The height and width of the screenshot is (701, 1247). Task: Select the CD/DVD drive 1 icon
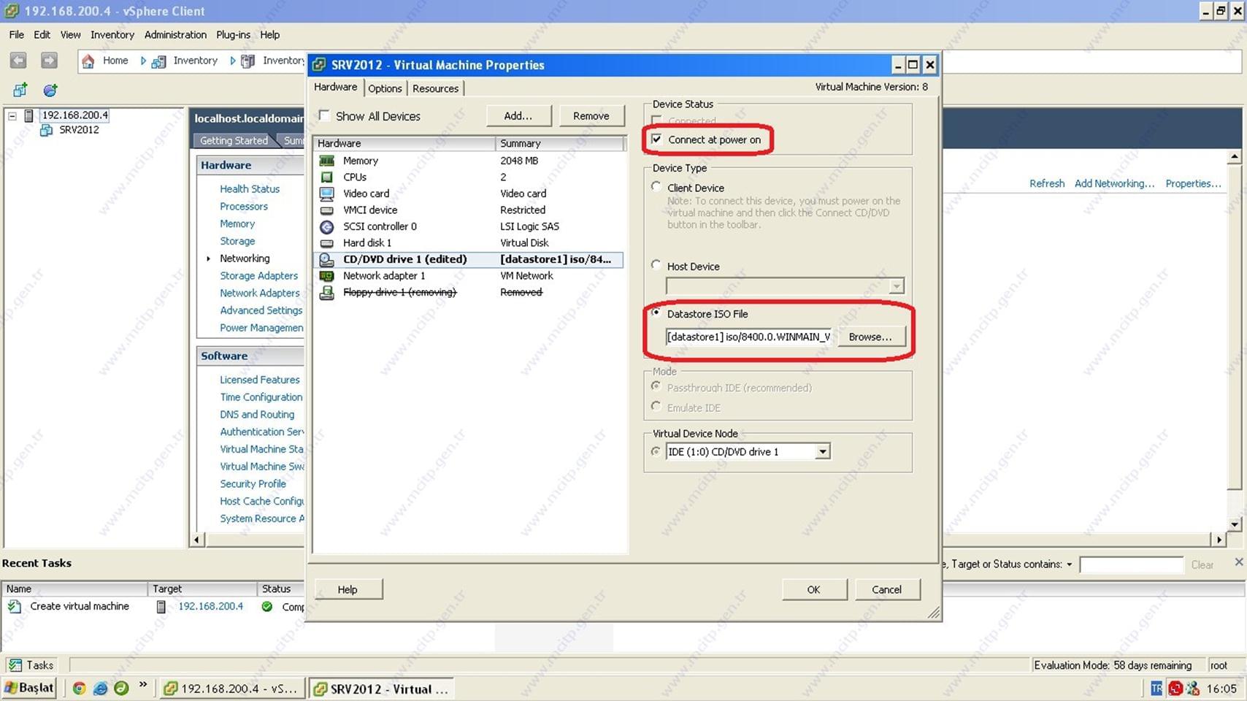click(327, 259)
